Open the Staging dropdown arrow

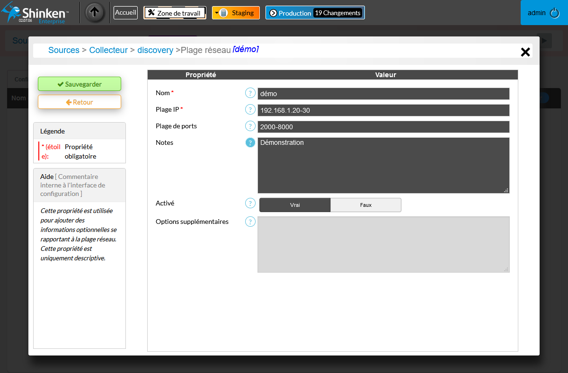tap(217, 13)
